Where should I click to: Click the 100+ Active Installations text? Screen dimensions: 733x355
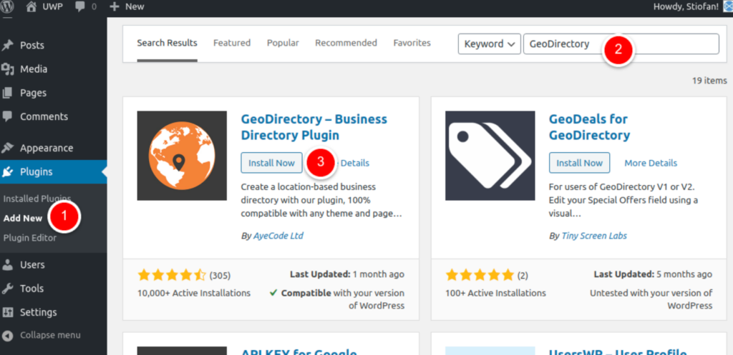496,293
